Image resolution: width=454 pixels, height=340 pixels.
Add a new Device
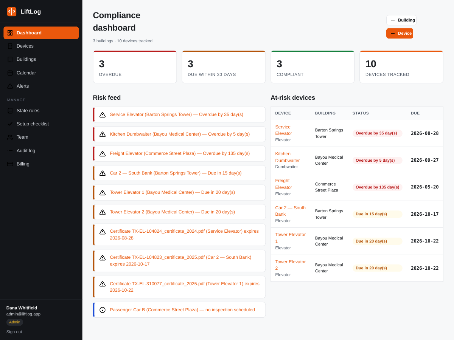coord(400,33)
